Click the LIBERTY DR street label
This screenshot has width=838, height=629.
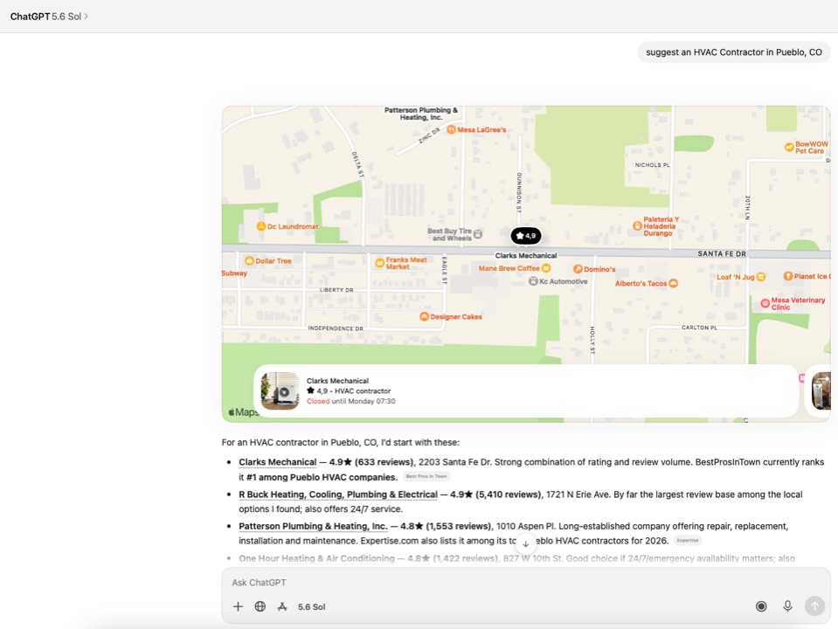point(336,290)
